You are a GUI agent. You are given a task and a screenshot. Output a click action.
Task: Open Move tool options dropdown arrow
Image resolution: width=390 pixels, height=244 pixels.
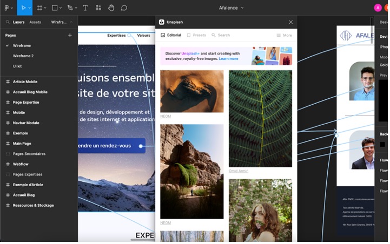pos(30,8)
